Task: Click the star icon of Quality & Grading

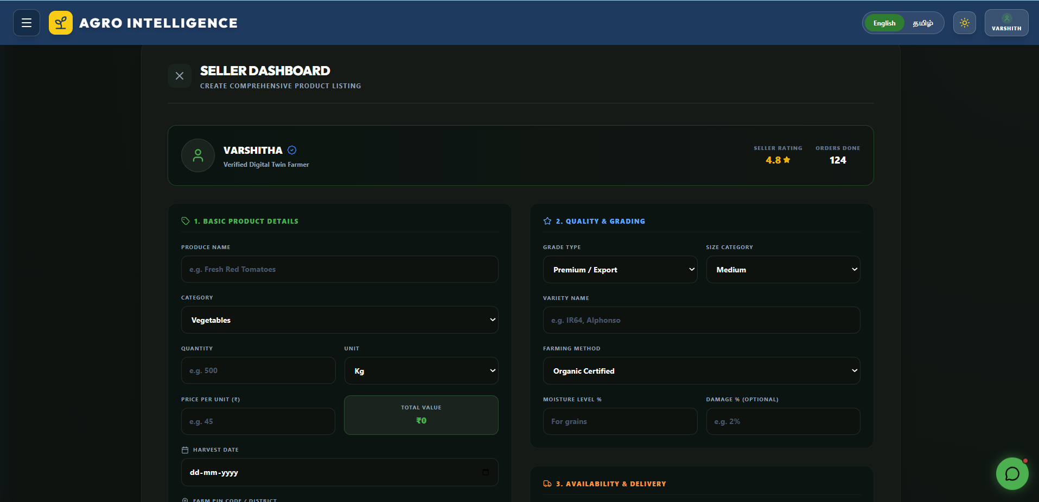Action: pyautogui.click(x=547, y=221)
